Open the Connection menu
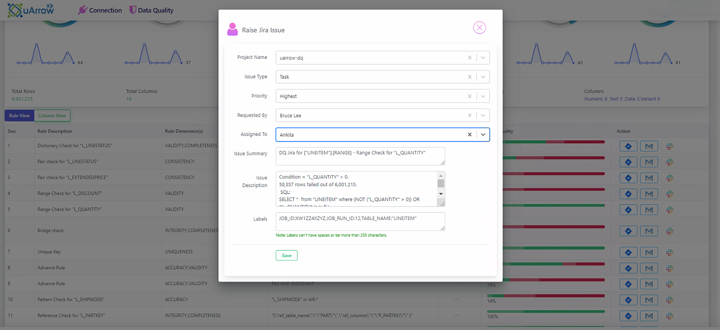Image resolution: width=720 pixels, height=330 pixels. tap(100, 10)
